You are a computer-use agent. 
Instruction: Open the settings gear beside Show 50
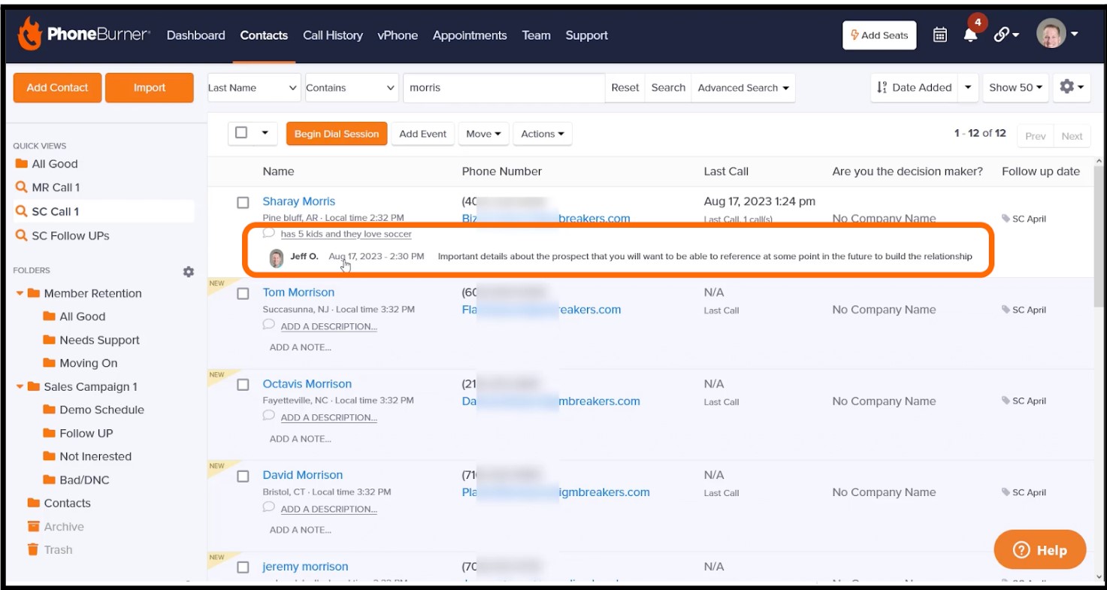1072,87
